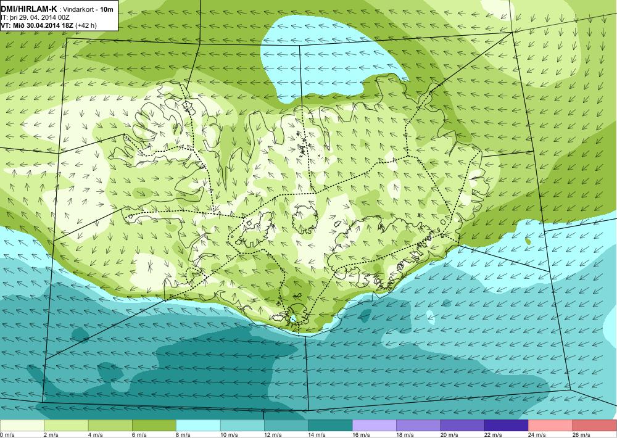This screenshot has width=617, height=438.
Task: Click the '4 m/s' legend label
Action: [x=95, y=435]
